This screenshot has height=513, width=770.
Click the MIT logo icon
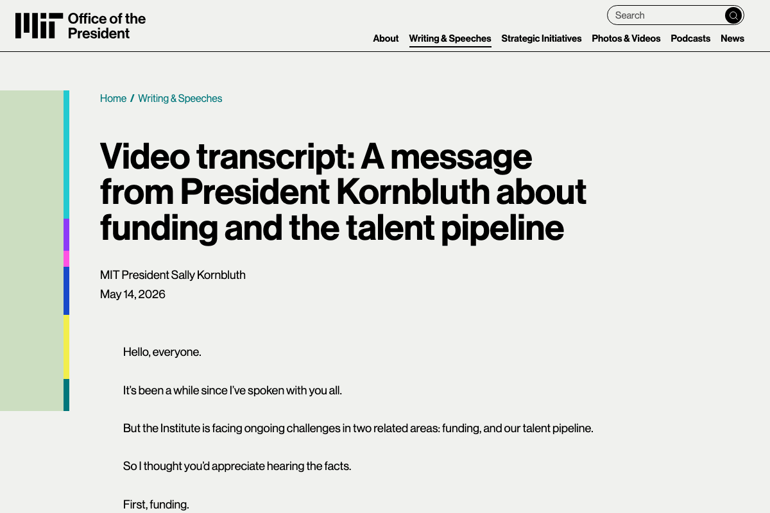(x=39, y=26)
